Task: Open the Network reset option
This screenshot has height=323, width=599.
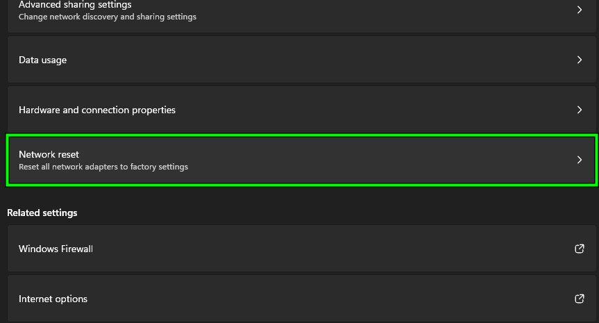Action: pos(49,154)
